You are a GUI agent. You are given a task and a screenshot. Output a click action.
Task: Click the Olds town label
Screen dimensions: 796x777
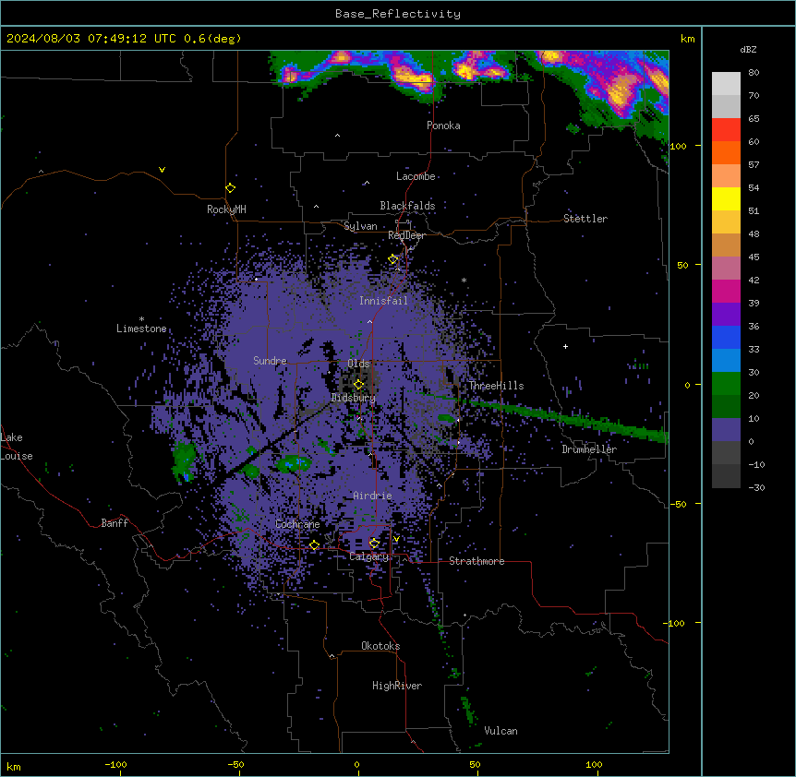tap(358, 364)
